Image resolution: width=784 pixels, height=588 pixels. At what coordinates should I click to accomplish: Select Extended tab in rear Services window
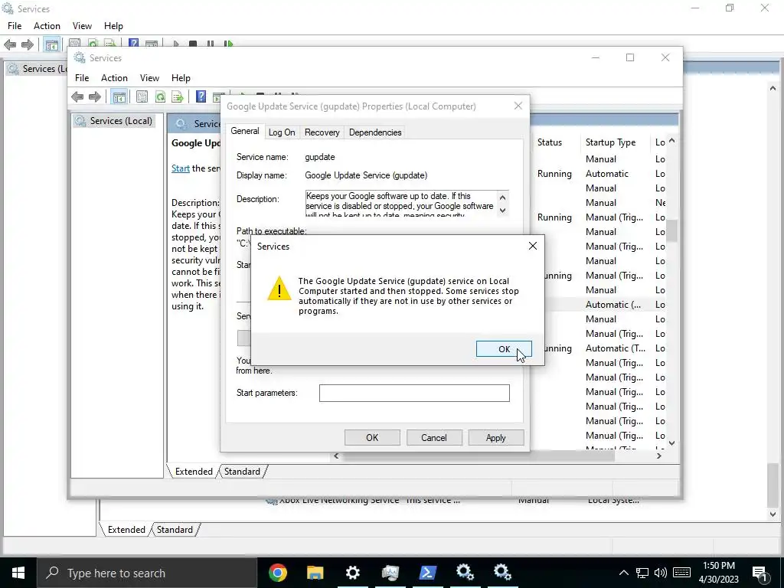point(126,530)
